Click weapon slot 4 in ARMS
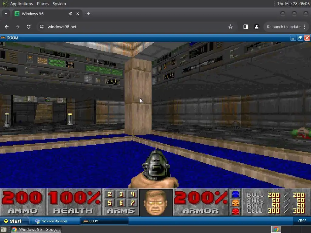Viewport: 311px width, 233px height. coord(133,194)
